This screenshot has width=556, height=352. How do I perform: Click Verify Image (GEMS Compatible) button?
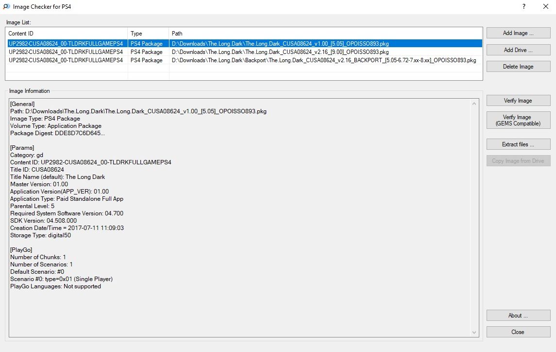[518, 120]
